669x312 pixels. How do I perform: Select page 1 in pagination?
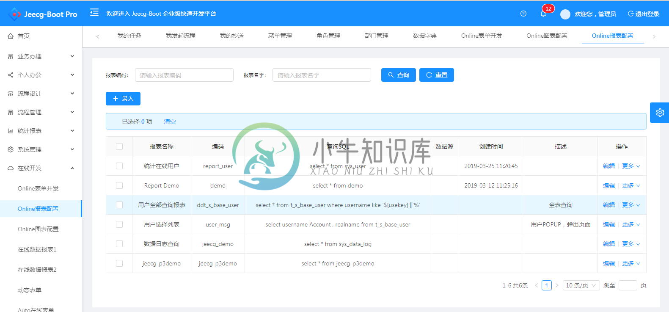547,285
